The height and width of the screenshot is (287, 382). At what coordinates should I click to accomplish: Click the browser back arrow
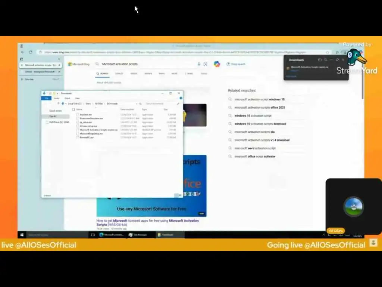point(22,52)
